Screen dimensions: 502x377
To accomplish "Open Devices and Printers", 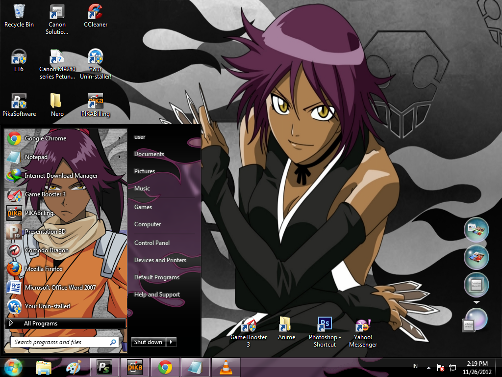I will tap(160, 260).
